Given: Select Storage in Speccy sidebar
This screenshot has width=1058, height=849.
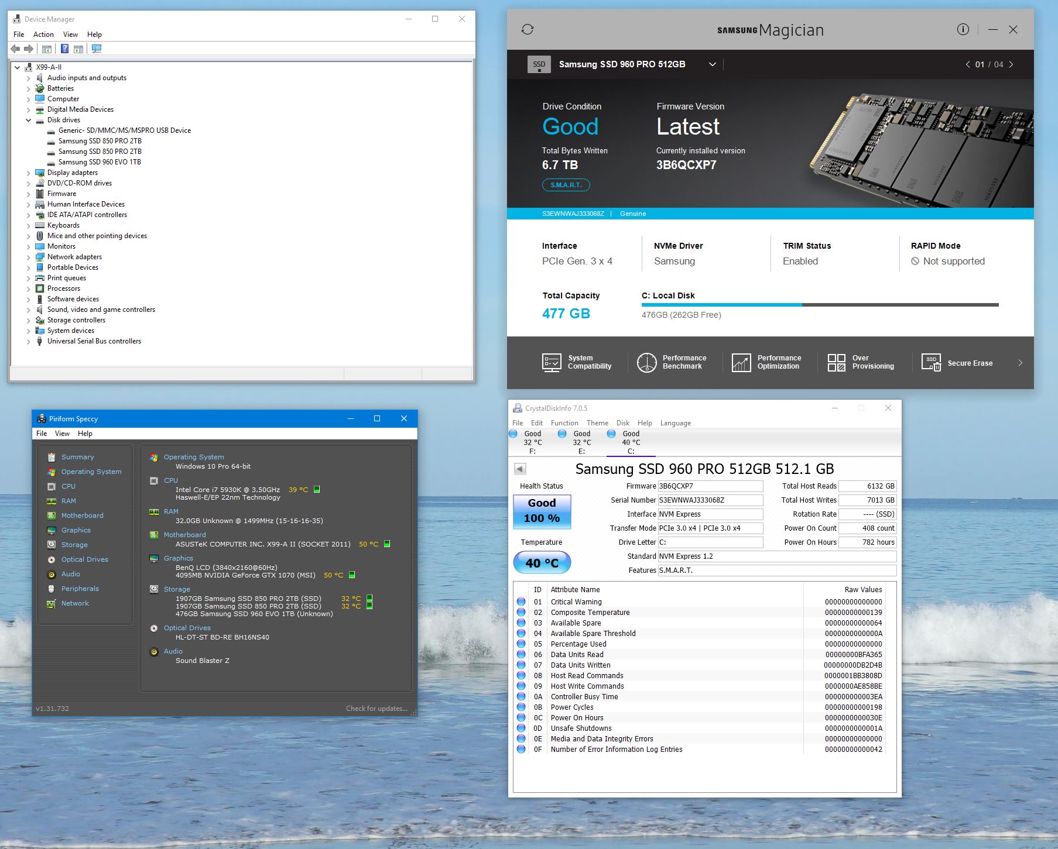Looking at the screenshot, I should pyautogui.click(x=74, y=545).
